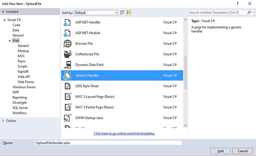The image size is (256, 156).
Task: Choose the Browser File template
Action: point(122,44)
